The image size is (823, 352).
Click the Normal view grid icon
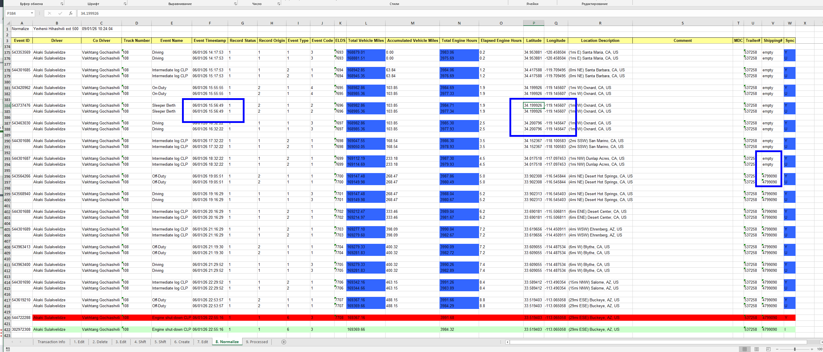(745, 349)
